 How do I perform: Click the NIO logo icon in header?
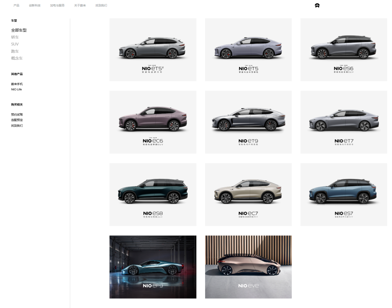[x=317, y=5]
